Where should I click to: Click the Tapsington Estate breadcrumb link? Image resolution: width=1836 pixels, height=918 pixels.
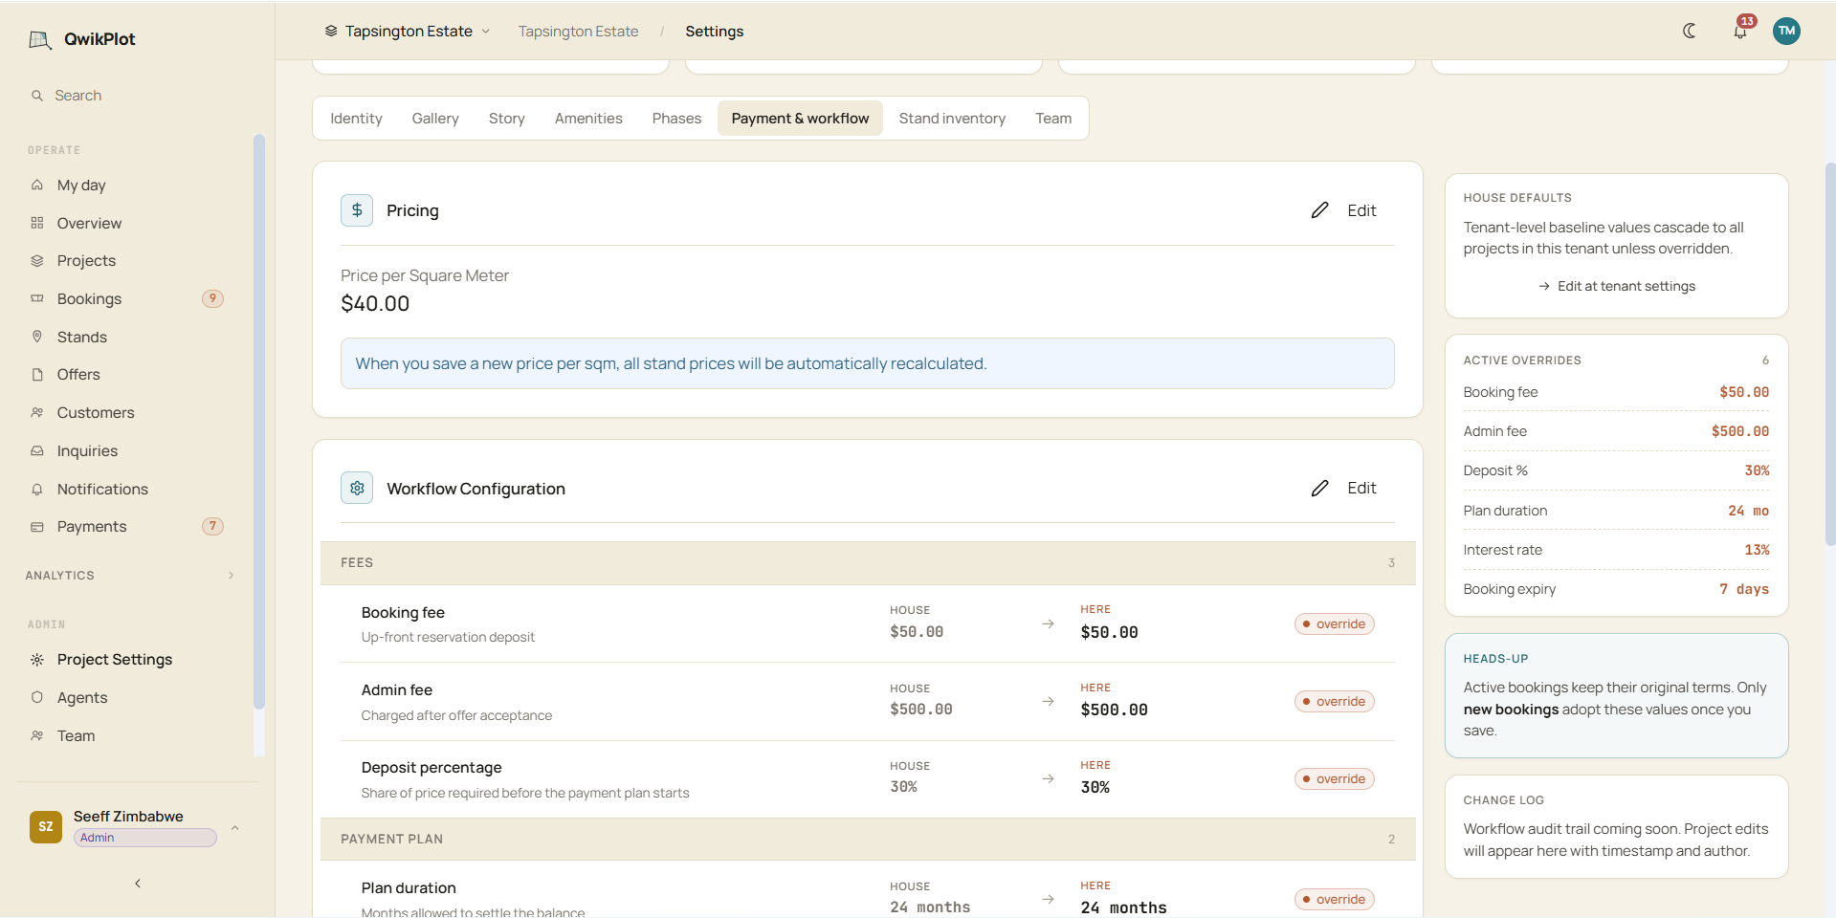[578, 32]
